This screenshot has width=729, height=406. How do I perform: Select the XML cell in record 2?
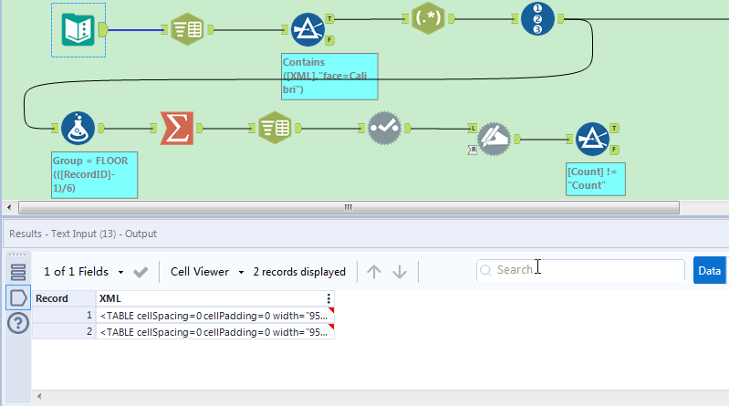214,332
